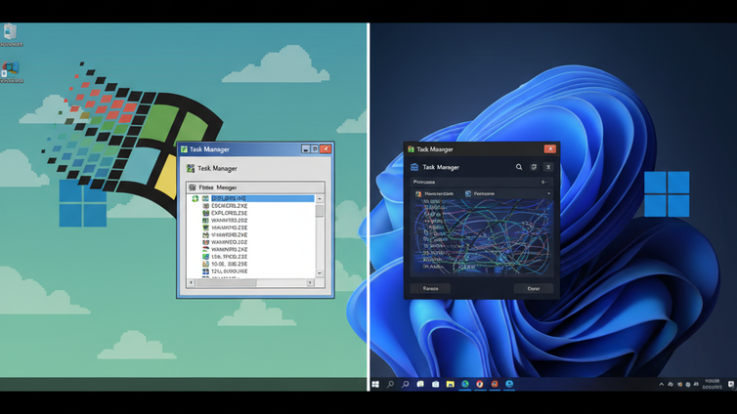Click horizontal scrollbar left arrow
Image resolution: width=737 pixels, height=414 pixels.
pyautogui.click(x=191, y=282)
